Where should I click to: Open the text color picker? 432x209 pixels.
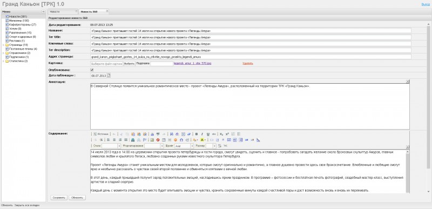[x=195, y=140]
